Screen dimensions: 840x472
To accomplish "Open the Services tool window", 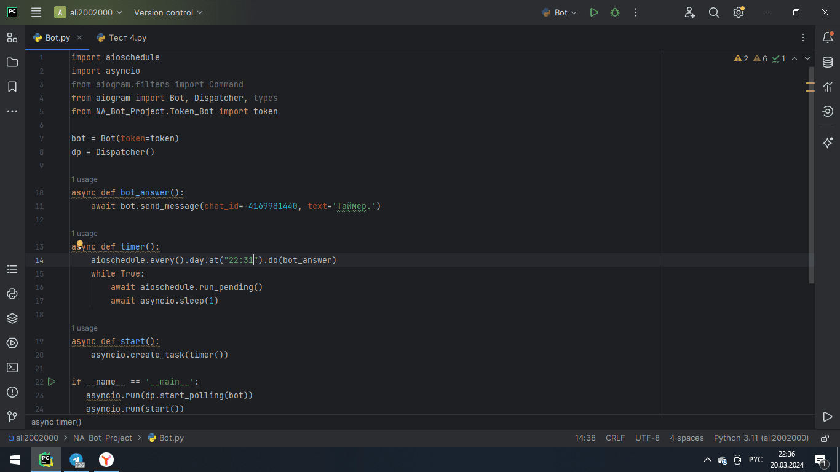I will 12,343.
